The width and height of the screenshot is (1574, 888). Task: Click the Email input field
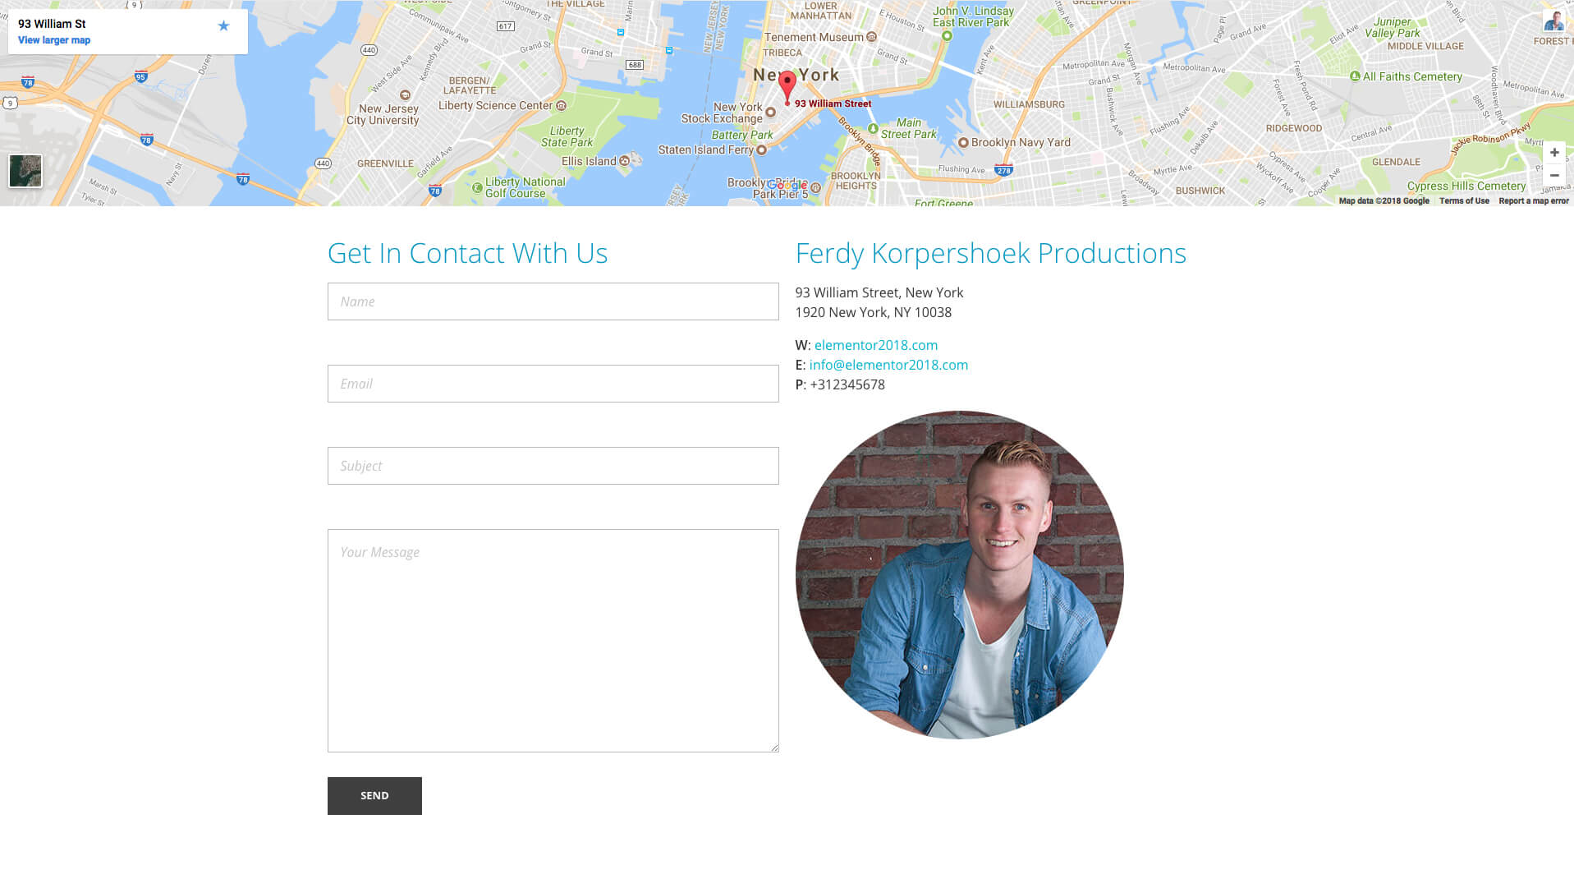click(x=553, y=384)
